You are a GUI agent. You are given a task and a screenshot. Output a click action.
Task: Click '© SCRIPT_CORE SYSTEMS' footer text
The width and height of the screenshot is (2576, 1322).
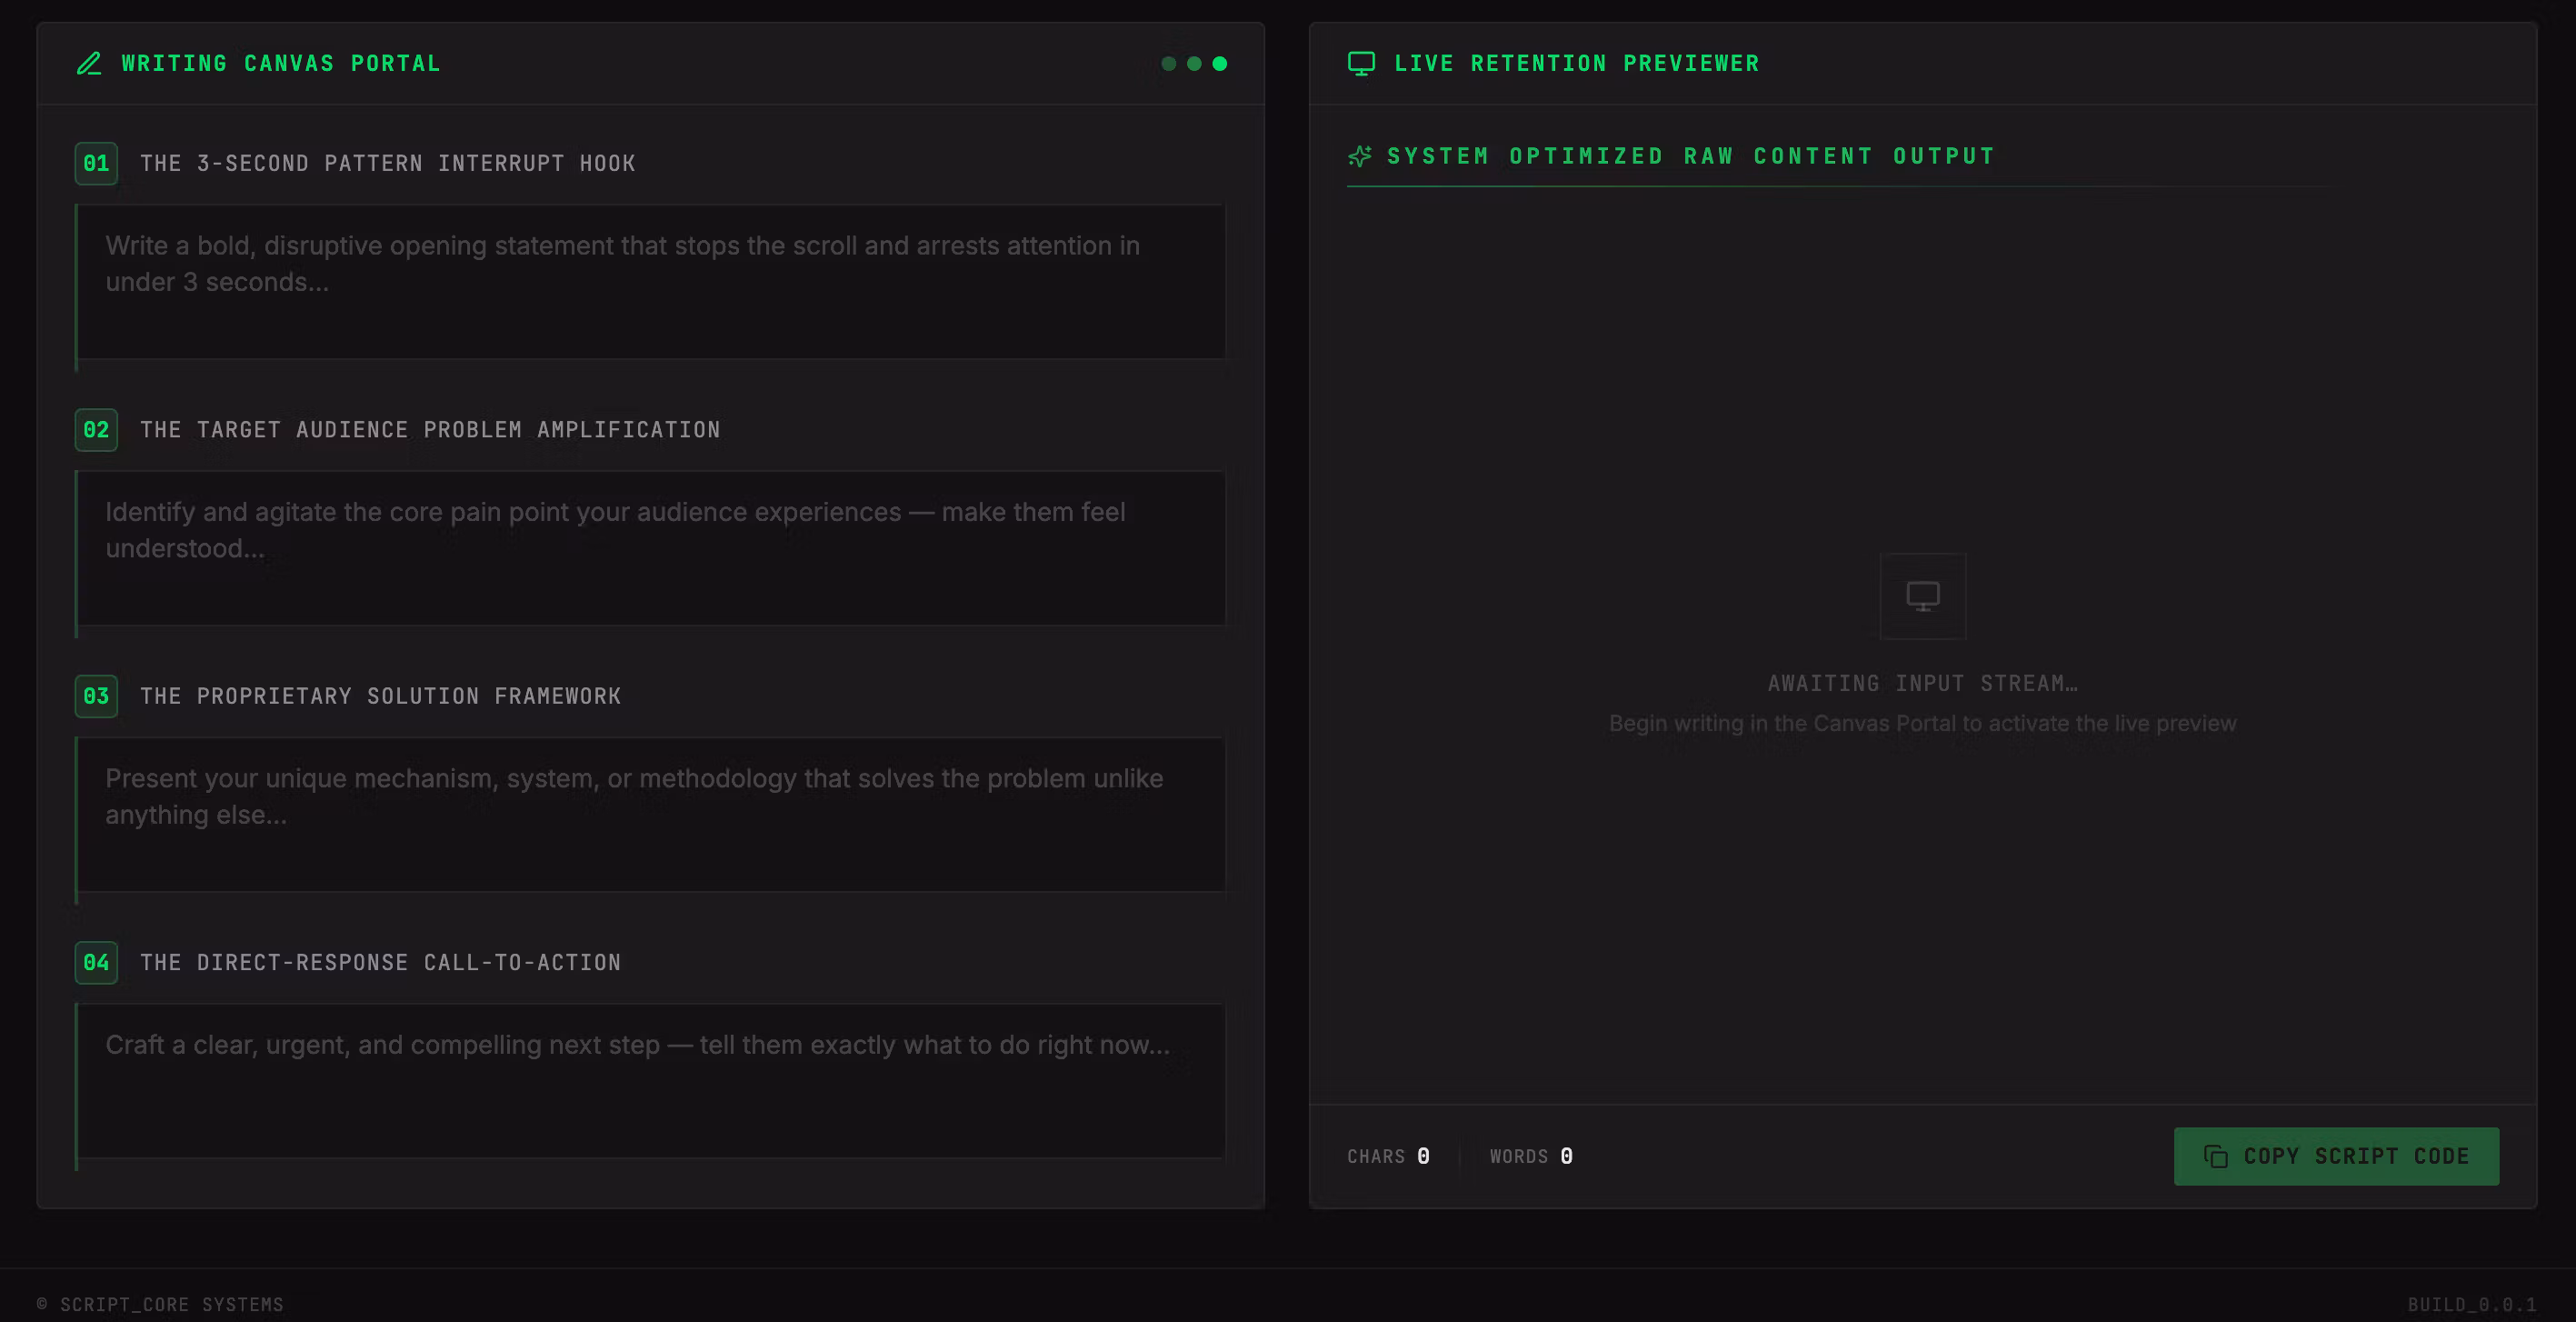tap(160, 1304)
